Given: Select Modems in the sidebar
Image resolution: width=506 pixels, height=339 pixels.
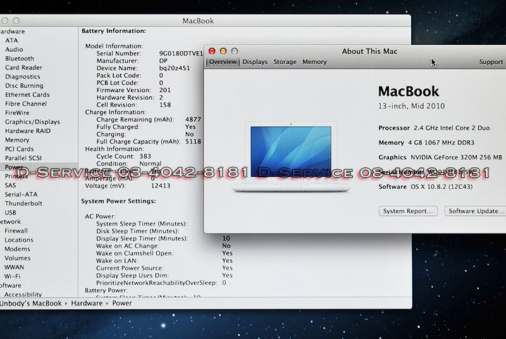Looking at the screenshot, I should click(x=17, y=249).
